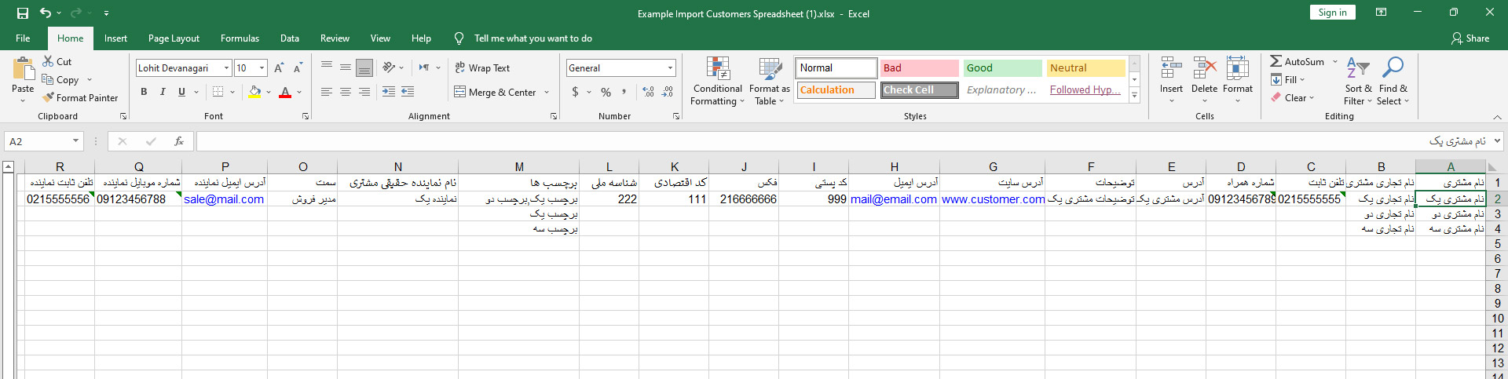This screenshot has height=379, width=1508.
Task: Open the fill color dropdown arrow
Action: (269, 92)
